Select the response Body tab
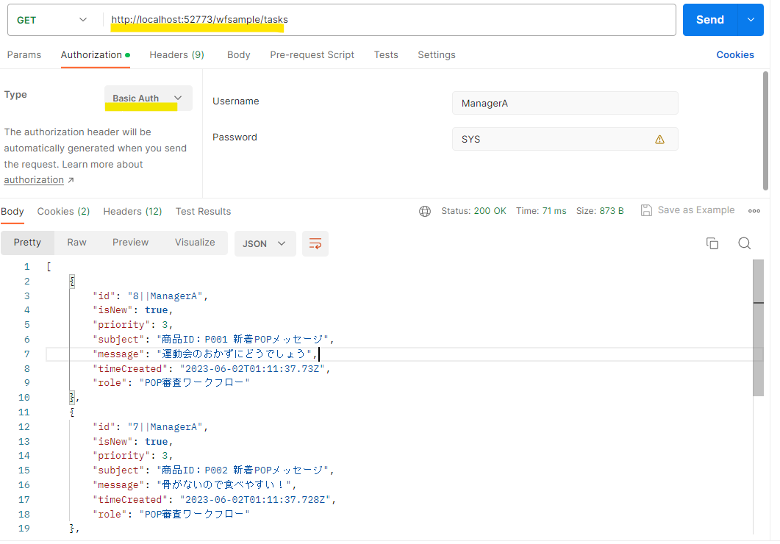The height and width of the screenshot is (544, 780). click(12, 211)
